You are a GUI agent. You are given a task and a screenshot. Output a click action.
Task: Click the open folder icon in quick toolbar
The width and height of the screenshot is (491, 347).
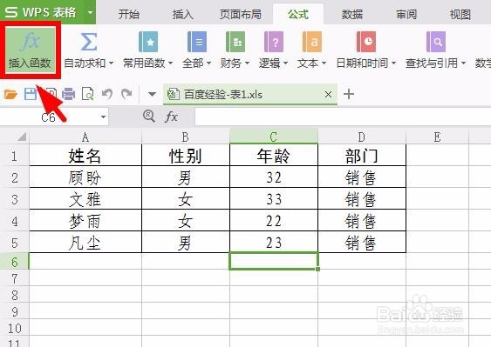coord(10,94)
